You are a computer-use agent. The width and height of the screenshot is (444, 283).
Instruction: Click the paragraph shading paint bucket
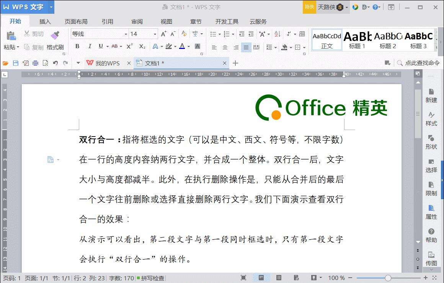coord(284,47)
